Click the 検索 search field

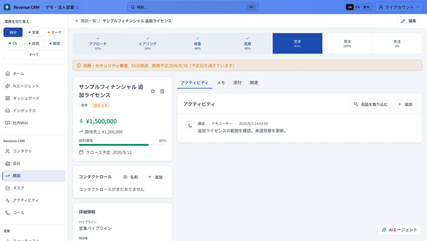[193, 7]
